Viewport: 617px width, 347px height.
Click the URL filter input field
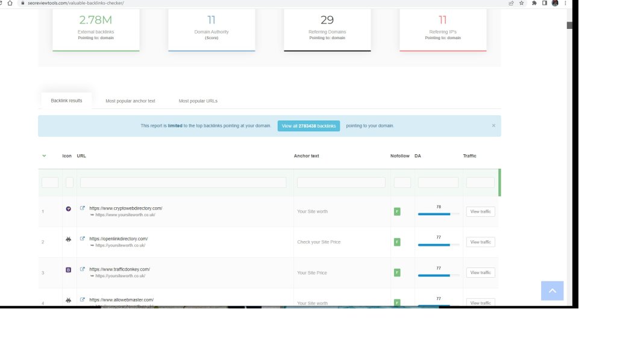[183, 182]
